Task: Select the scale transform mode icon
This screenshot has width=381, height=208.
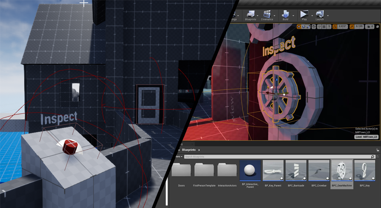Action: coord(308,27)
